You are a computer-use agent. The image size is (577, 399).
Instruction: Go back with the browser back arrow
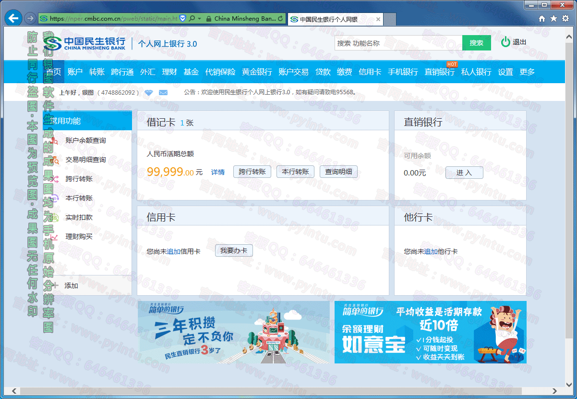pyautogui.click(x=13, y=18)
